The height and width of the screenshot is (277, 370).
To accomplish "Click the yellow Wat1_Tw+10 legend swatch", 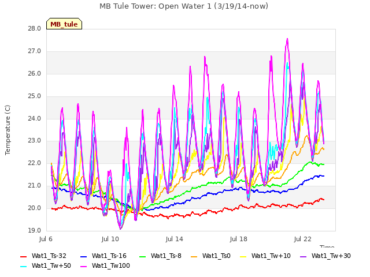I will (243, 256).
